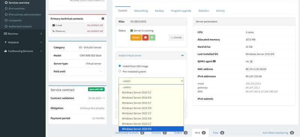Click the Business money icon in sidebar
Viewport: 300px width, 137px height.
[x=5, y=34]
